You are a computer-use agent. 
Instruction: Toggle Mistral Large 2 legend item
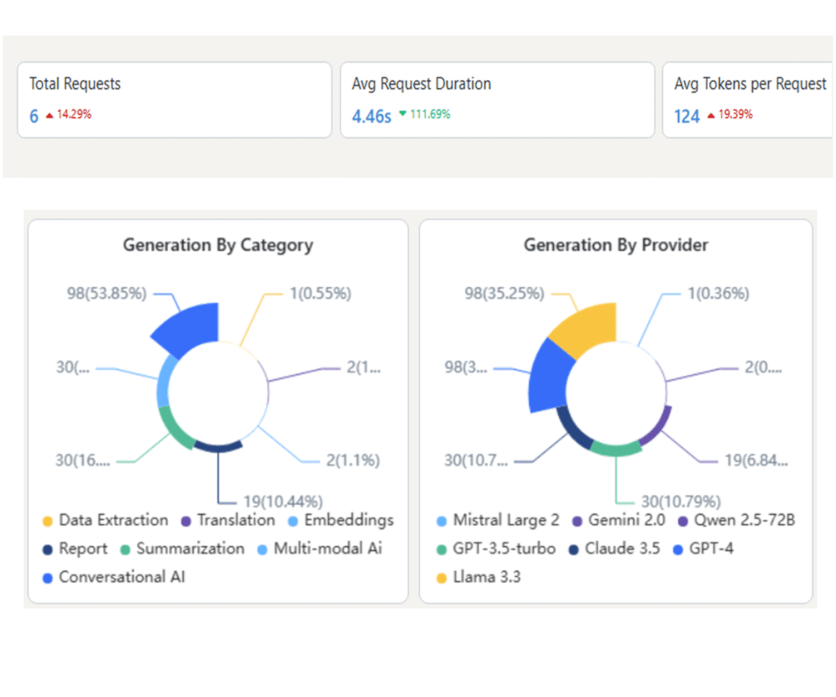(x=497, y=521)
